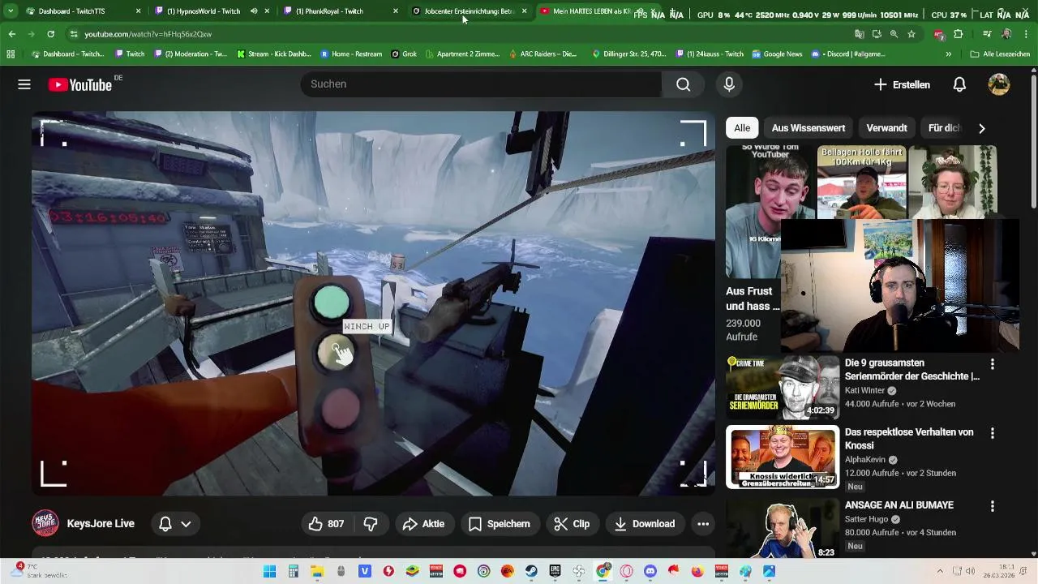
Task: Click the Erstellen button
Action: (902, 84)
